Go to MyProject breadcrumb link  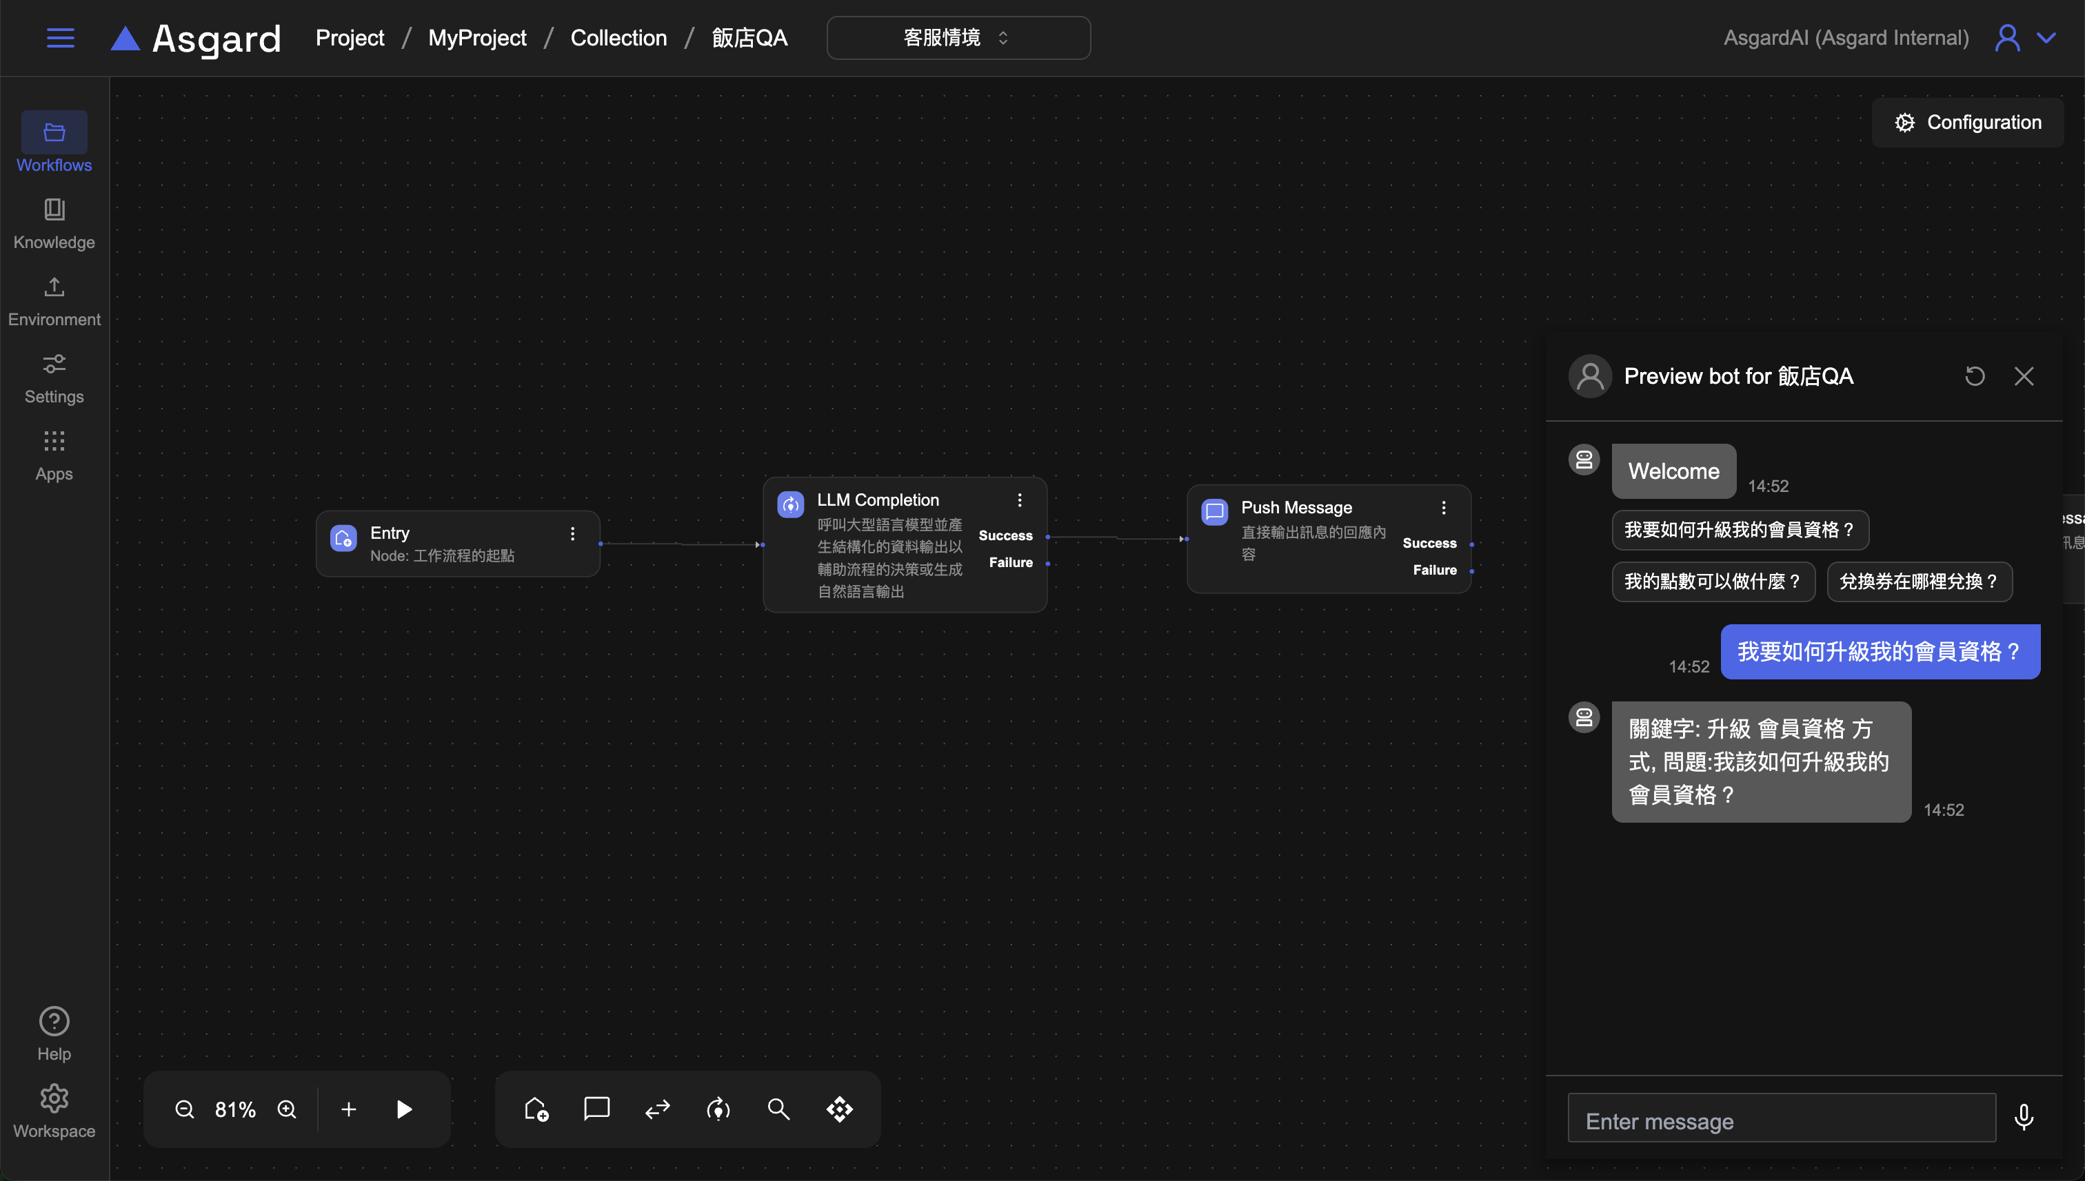[x=477, y=38]
